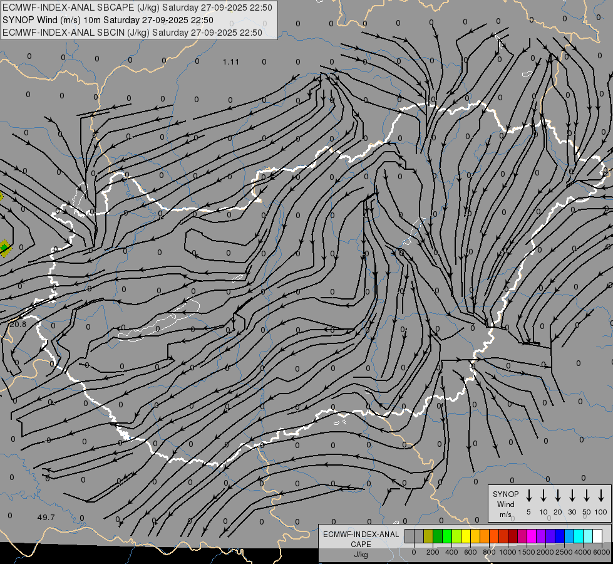This screenshot has width=613, height=564.
Task: Click the 400 tick label on the CAPE scale
Action: (x=451, y=552)
